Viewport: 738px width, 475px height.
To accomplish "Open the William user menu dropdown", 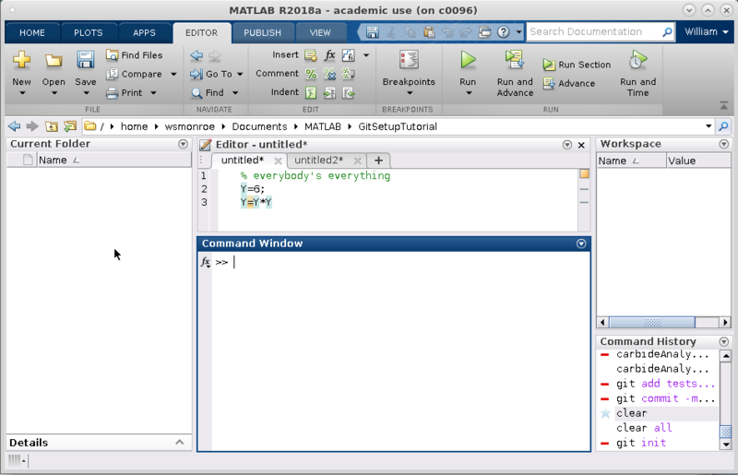I will (707, 31).
